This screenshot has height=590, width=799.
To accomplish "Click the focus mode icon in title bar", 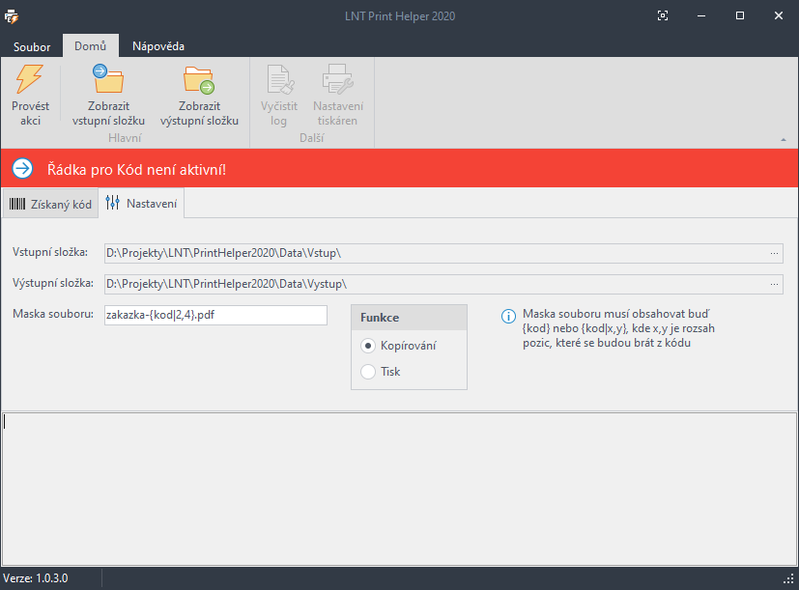I will [x=663, y=15].
